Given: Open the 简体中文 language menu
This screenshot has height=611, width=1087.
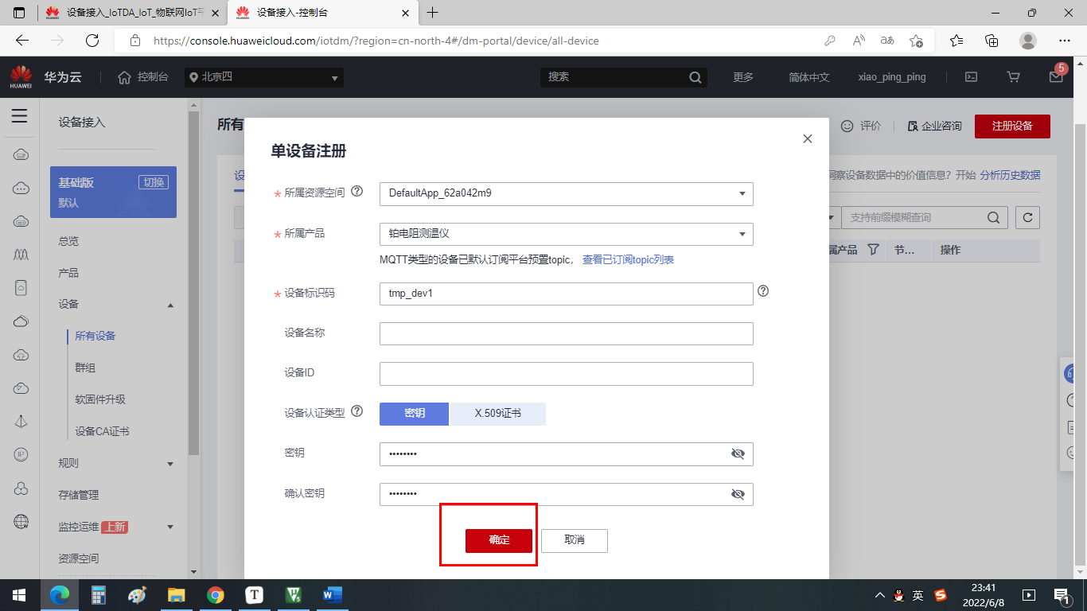Looking at the screenshot, I should pos(809,77).
